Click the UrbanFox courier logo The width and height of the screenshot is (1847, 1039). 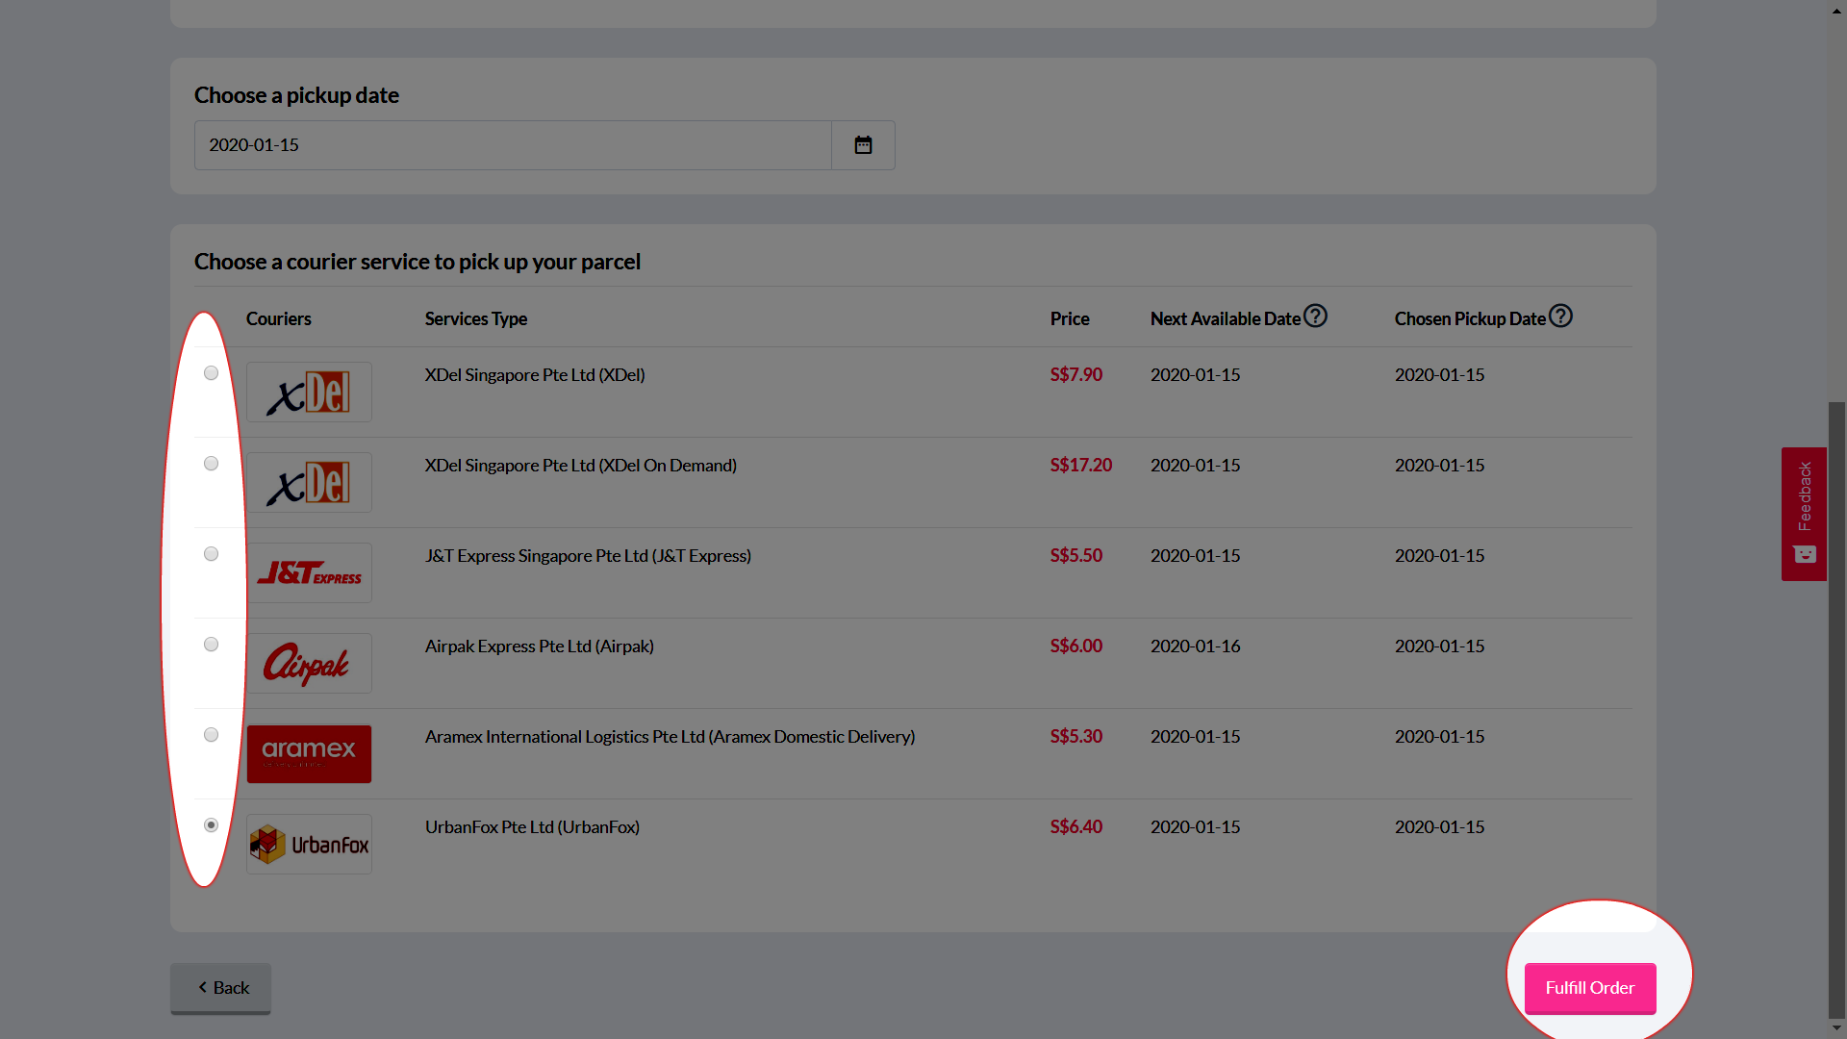pyautogui.click(x=309, y=845)
